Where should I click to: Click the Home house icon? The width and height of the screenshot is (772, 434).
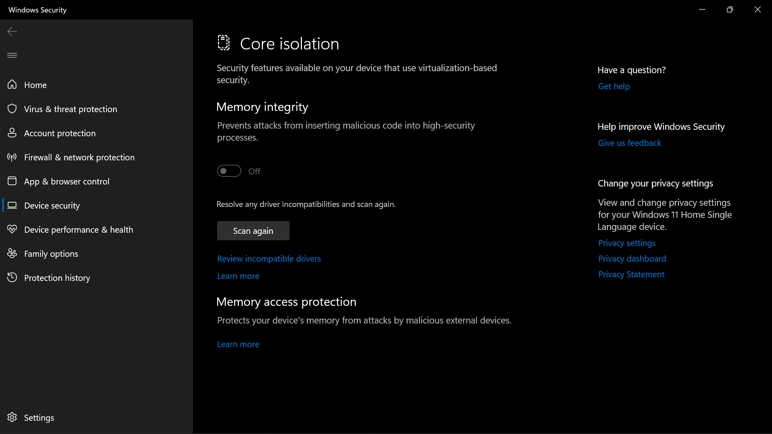12,84
